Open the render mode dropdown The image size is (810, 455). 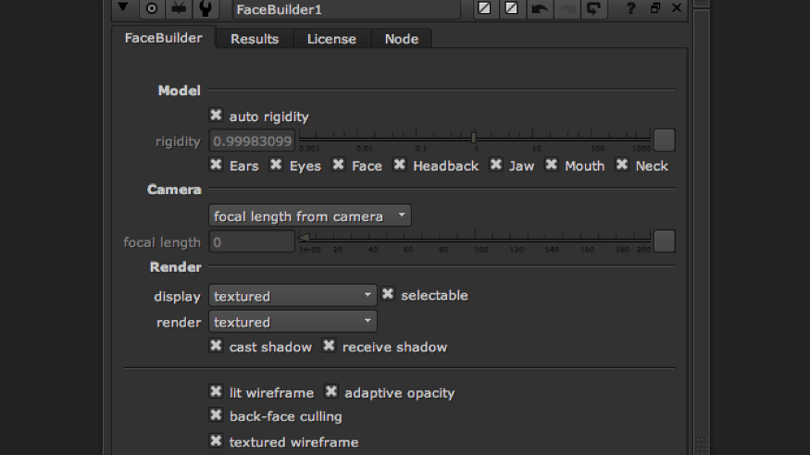pyautogui.click(x=293, y=322)
